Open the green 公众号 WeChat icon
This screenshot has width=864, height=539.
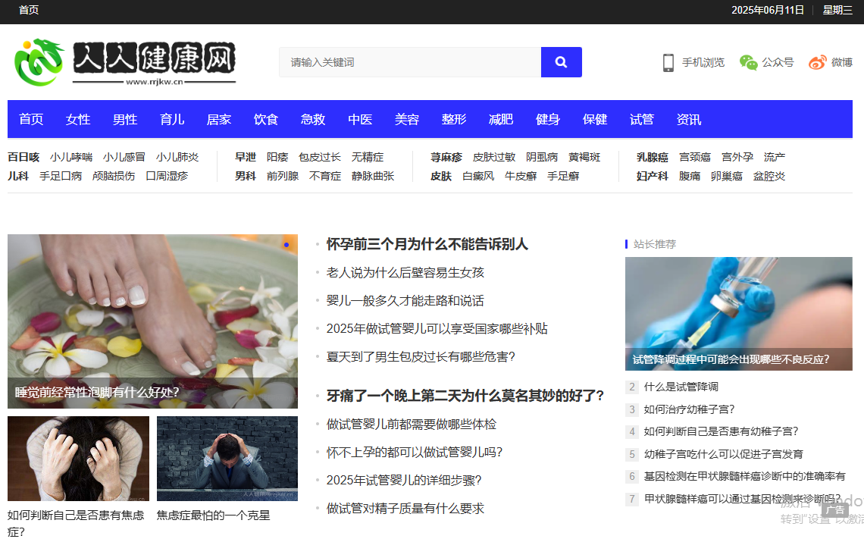(749, 63)
